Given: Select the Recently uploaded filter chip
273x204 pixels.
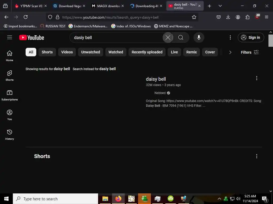Looking at the screenshot, I should [147, 52].
